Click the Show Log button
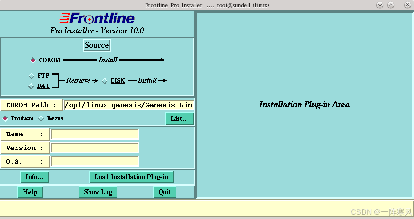The width and height of the screenshot is (414, 219). tap(98, 192)
